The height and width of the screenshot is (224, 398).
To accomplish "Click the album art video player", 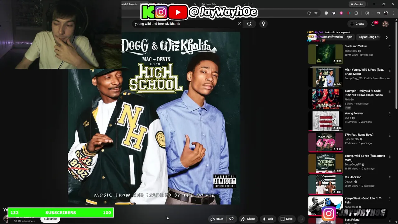I will pyautogui.click(x=154, y=118).
